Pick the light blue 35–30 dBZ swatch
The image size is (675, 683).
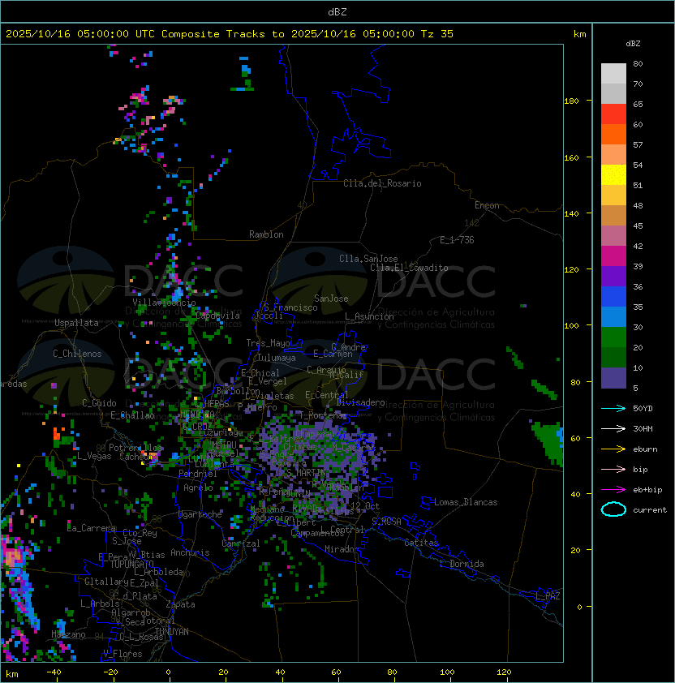point(613,317)
